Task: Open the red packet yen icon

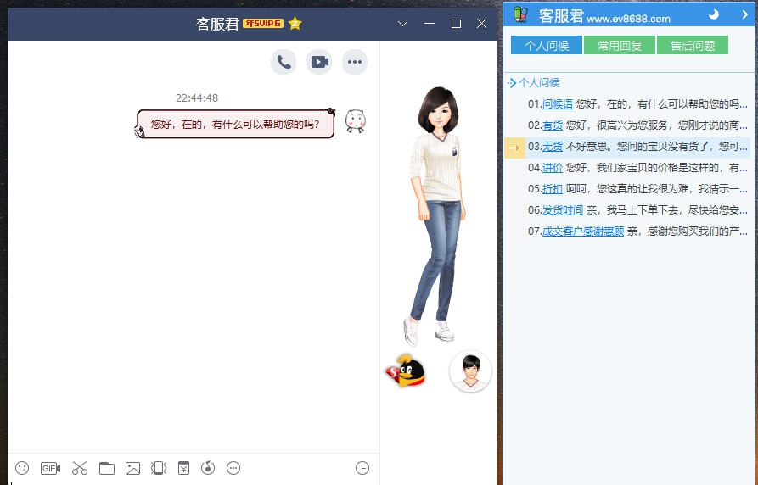Action: click(183, 468)
